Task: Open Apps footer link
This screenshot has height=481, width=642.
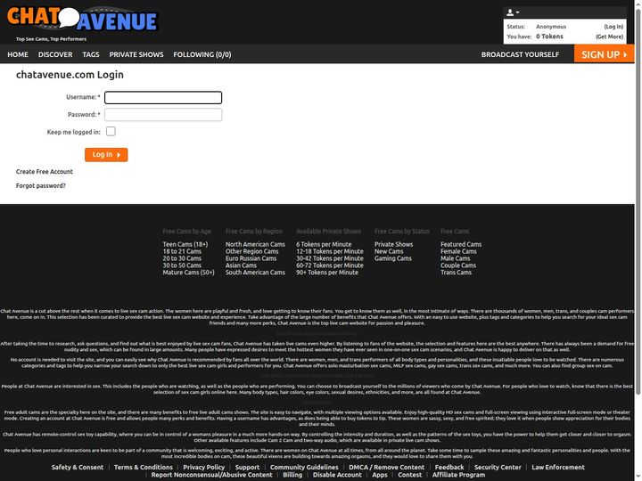Action: tap(380, 475)
